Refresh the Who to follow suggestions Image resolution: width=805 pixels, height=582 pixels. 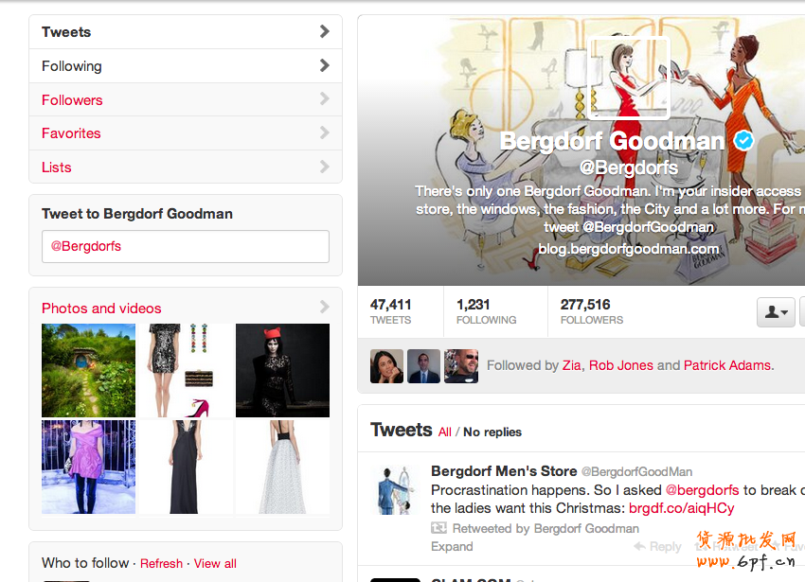(x=161, y=563)
